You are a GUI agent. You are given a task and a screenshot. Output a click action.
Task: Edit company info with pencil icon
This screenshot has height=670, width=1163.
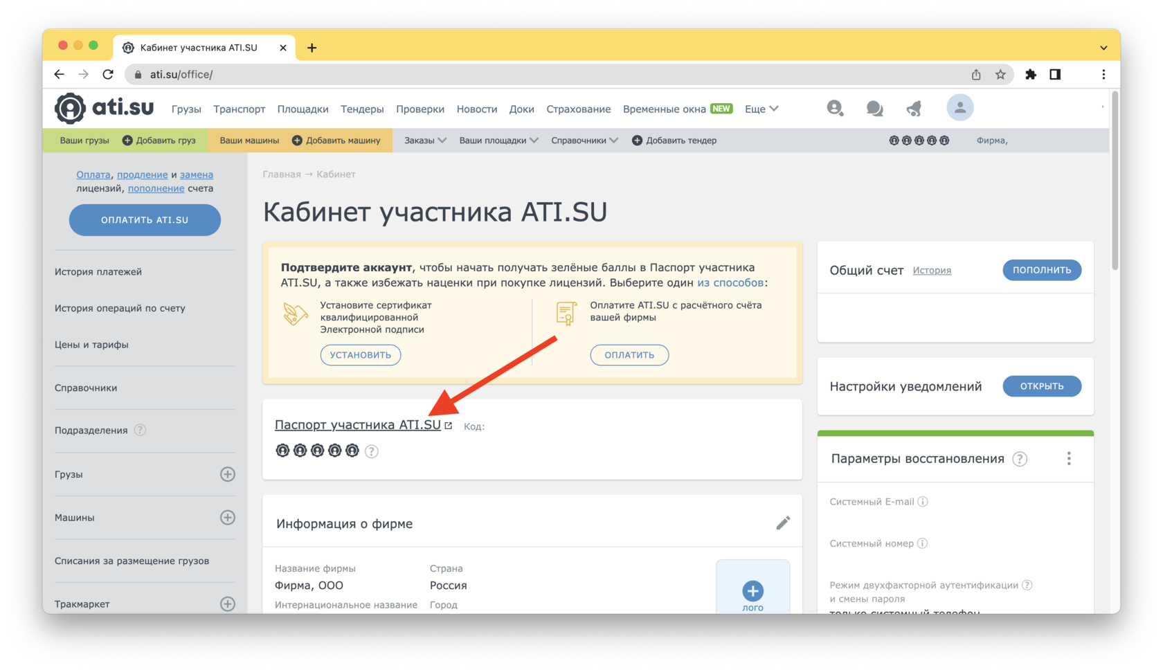[x=783, y=523]
